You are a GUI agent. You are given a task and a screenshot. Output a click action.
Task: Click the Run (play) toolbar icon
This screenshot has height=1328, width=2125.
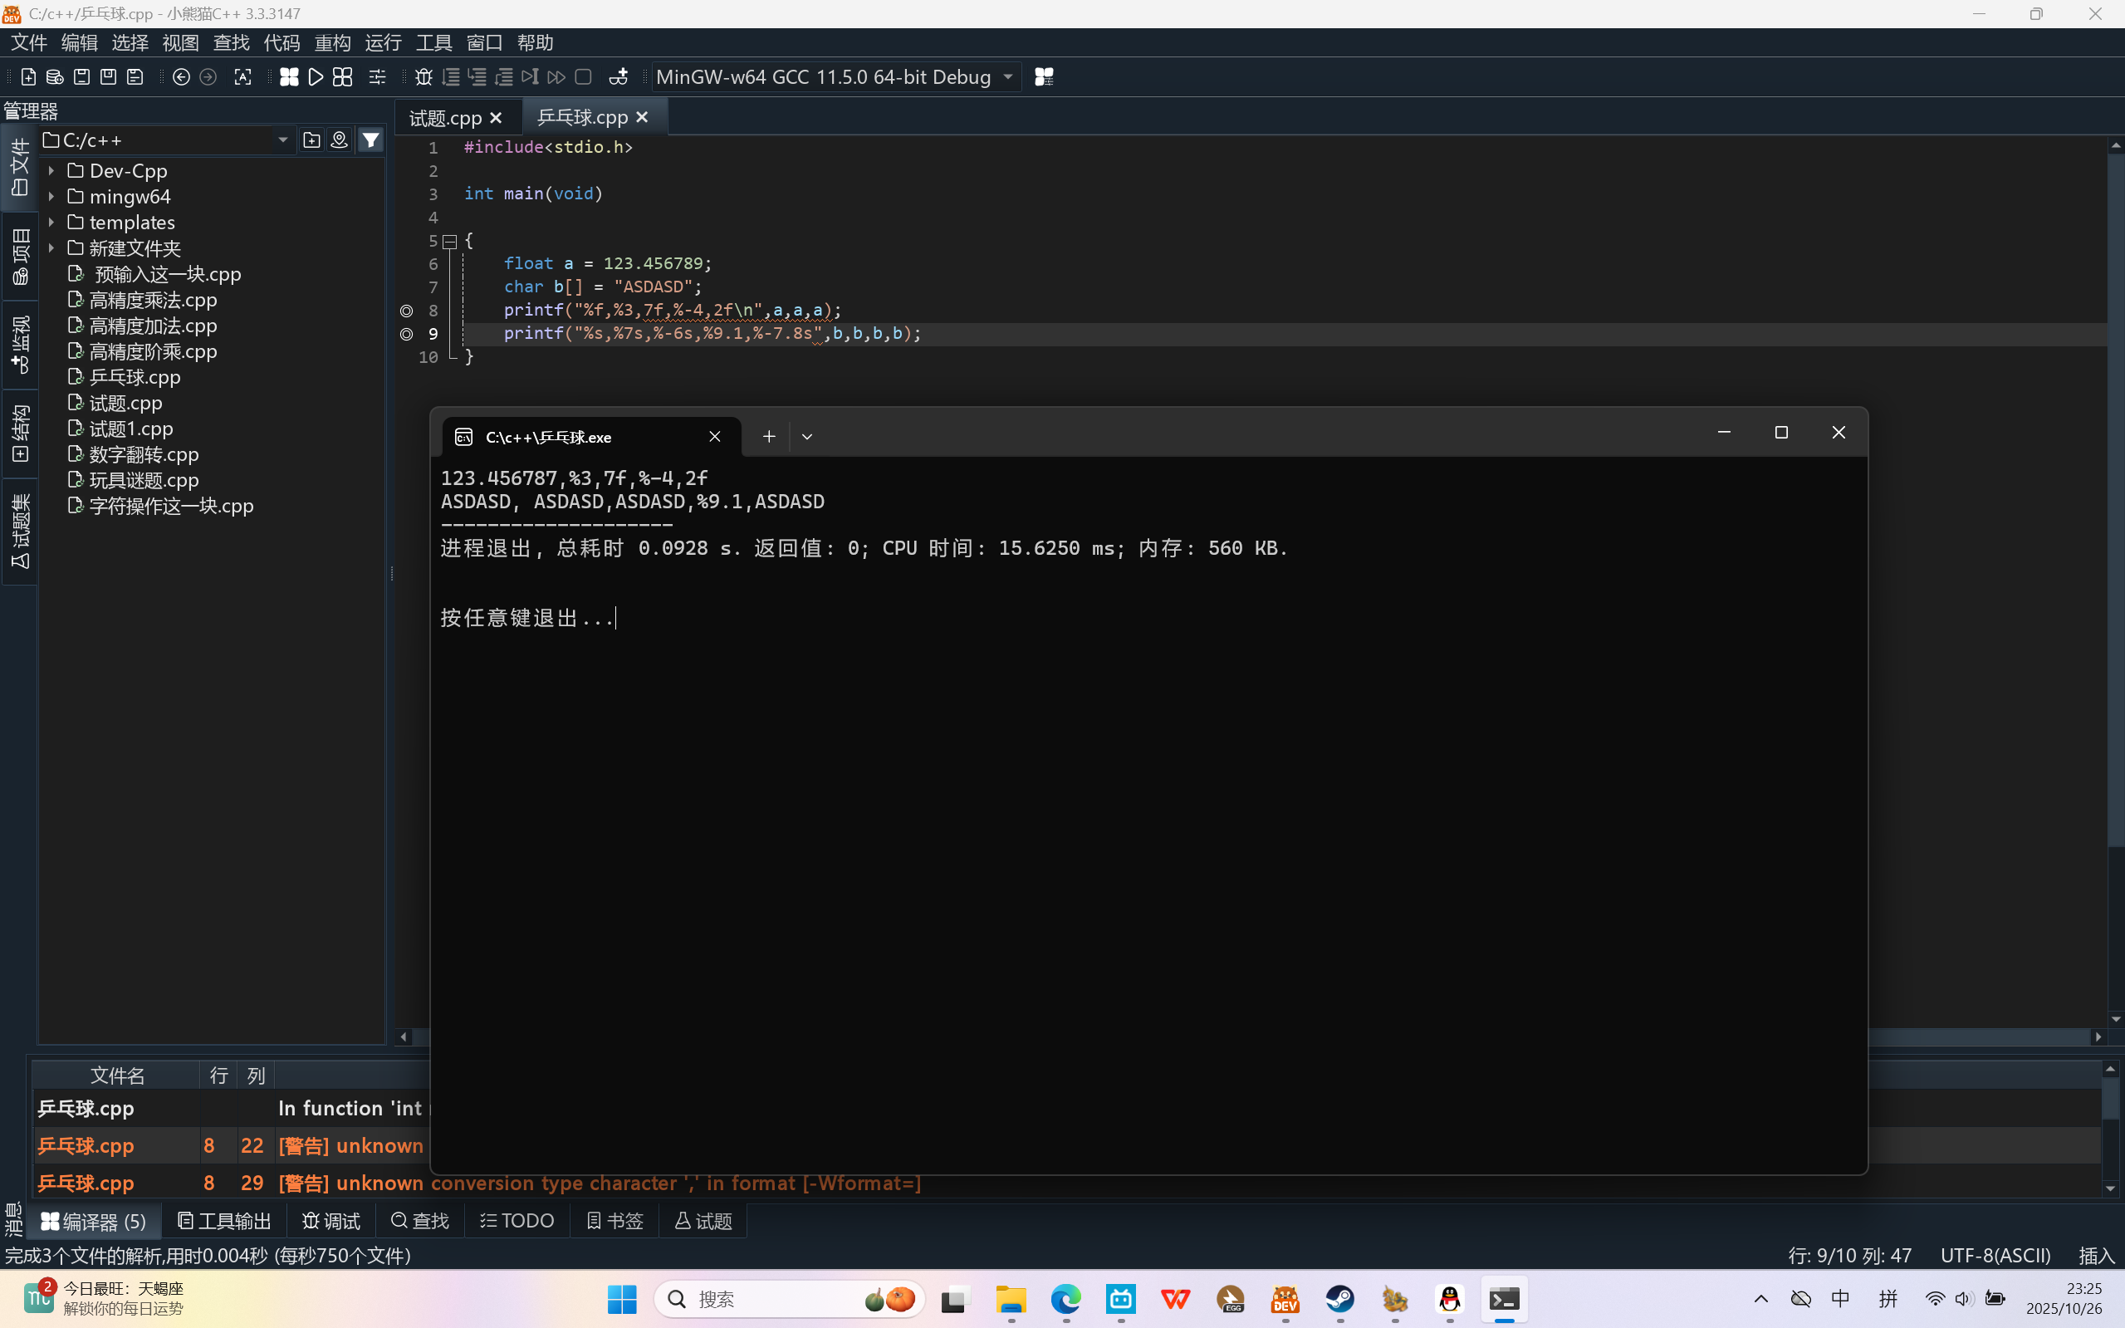pos(316,77)
